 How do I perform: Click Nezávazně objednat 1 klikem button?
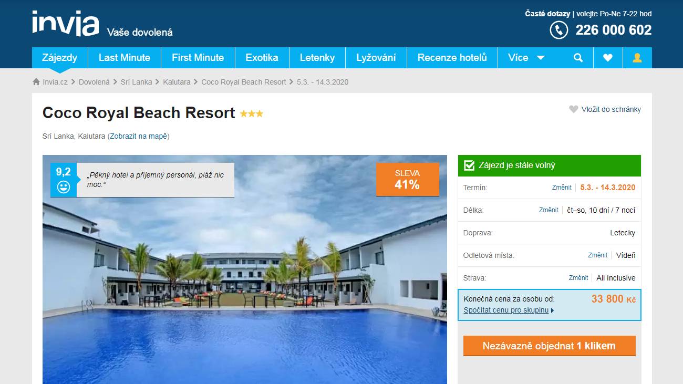pos(549,346)
